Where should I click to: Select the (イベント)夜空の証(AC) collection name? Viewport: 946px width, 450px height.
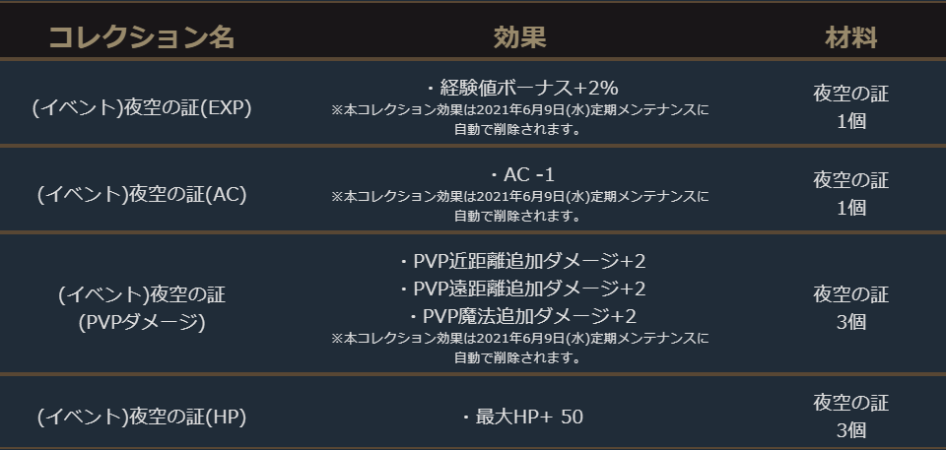coord(142,194)
